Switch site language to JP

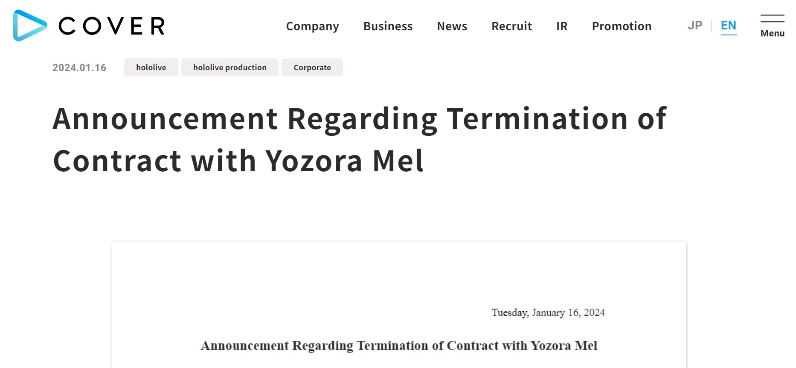click(x=695, y=26)
